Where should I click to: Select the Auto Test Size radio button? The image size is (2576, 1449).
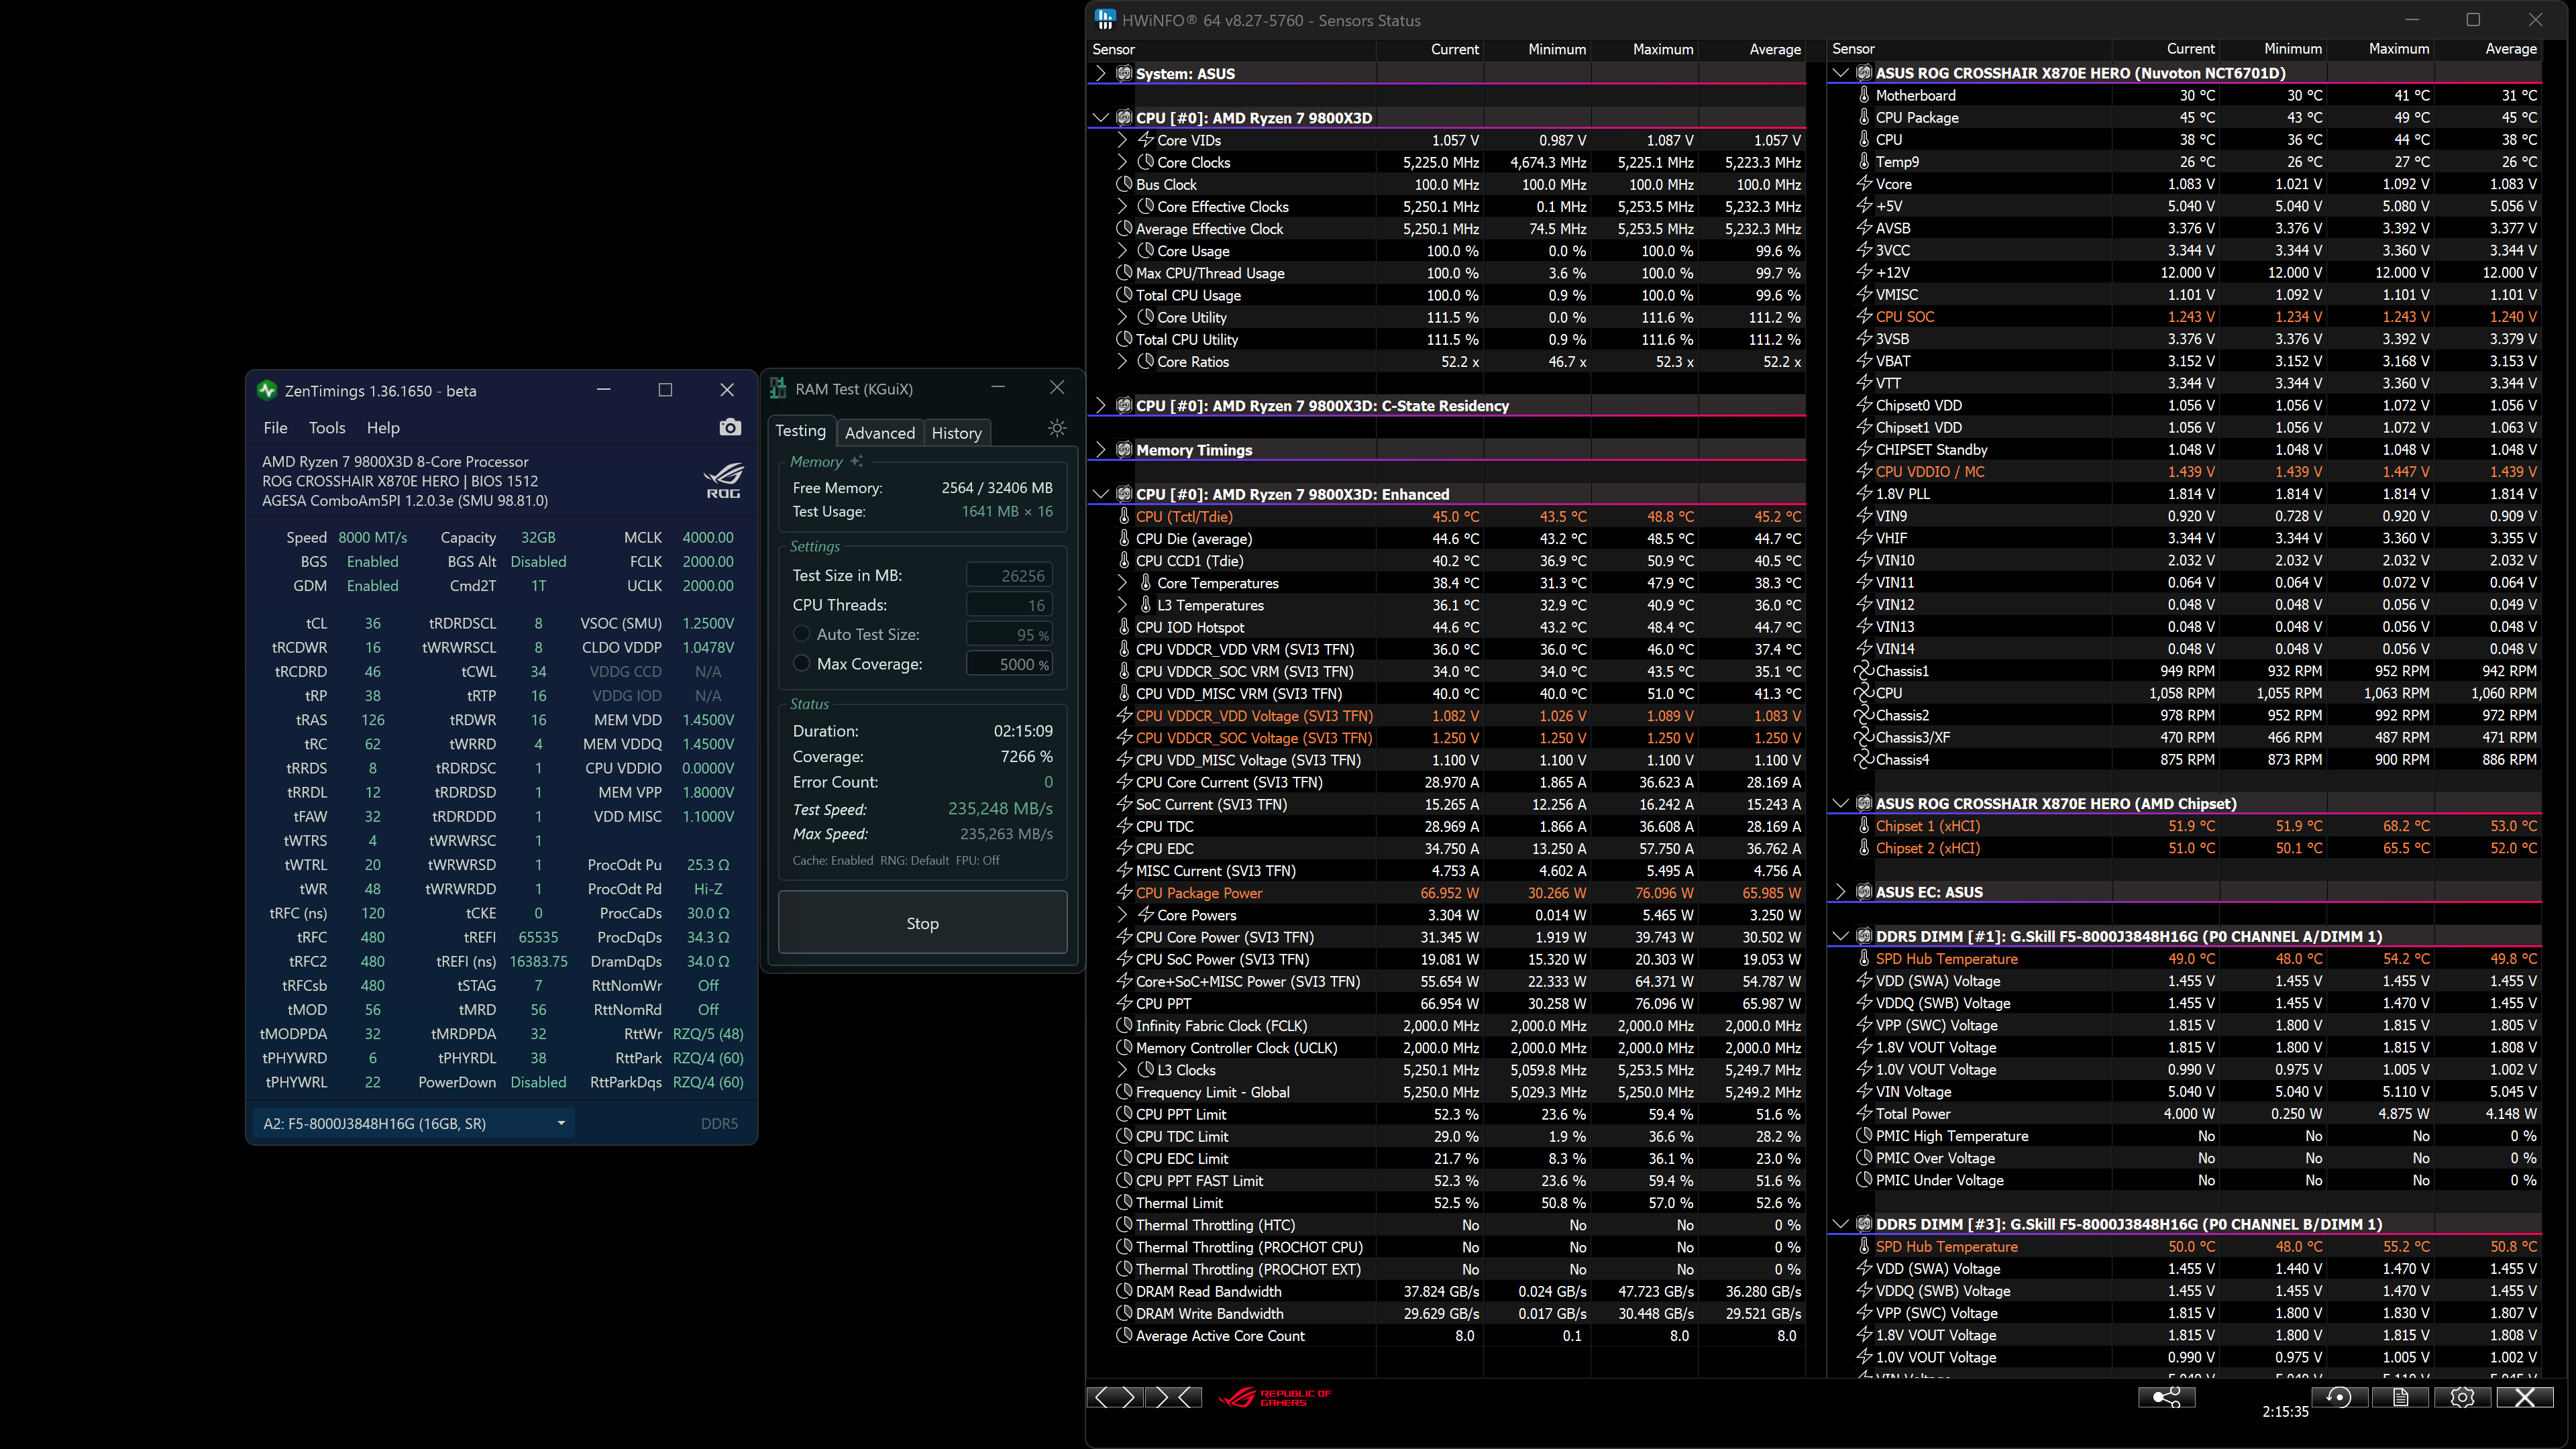[801, 634]
